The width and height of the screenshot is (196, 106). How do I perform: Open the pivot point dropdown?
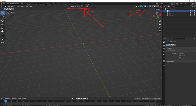coord(78,6)
